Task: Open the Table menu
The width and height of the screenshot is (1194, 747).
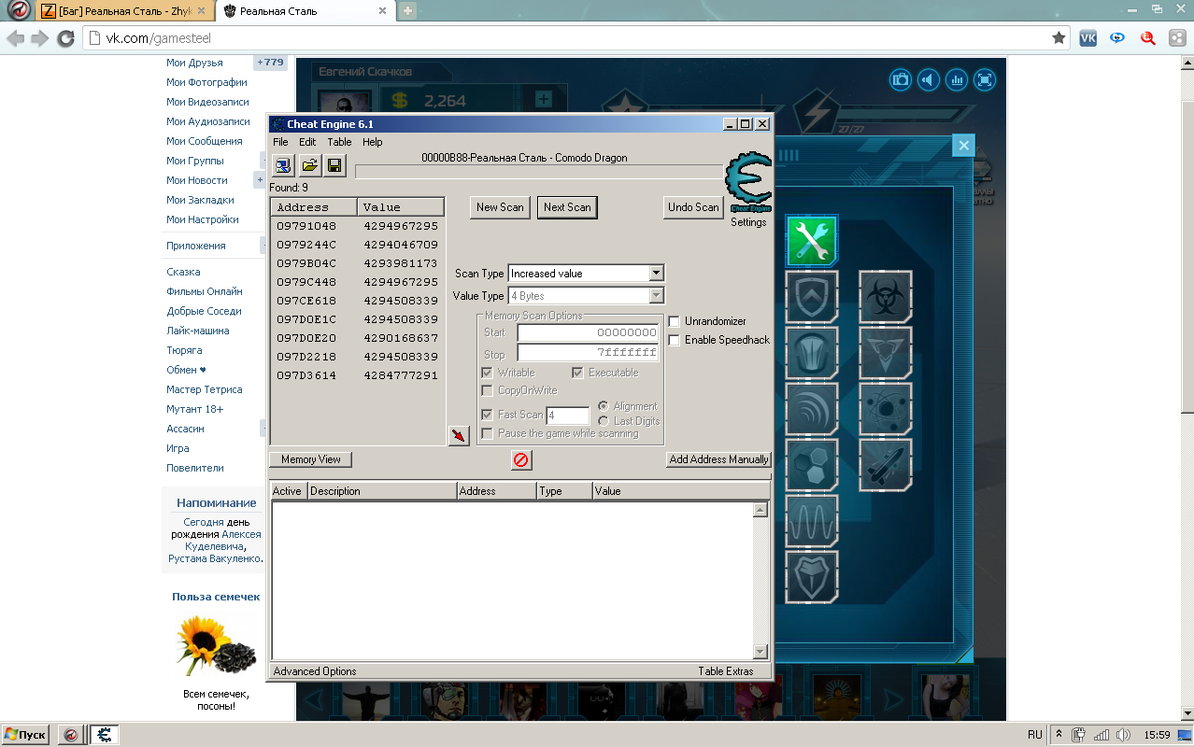Action: coord(339,142)
